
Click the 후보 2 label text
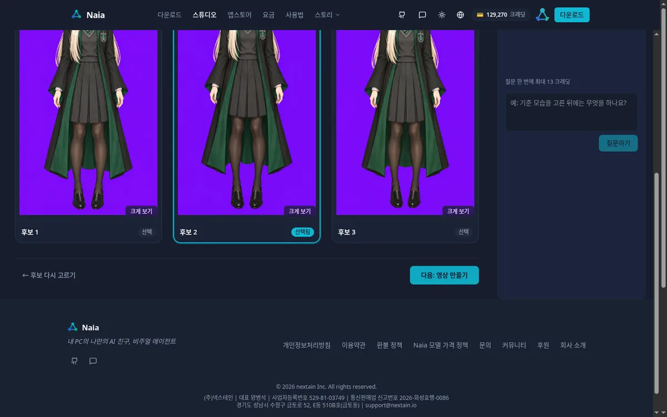pyautogui.click(x=188, y=232)
